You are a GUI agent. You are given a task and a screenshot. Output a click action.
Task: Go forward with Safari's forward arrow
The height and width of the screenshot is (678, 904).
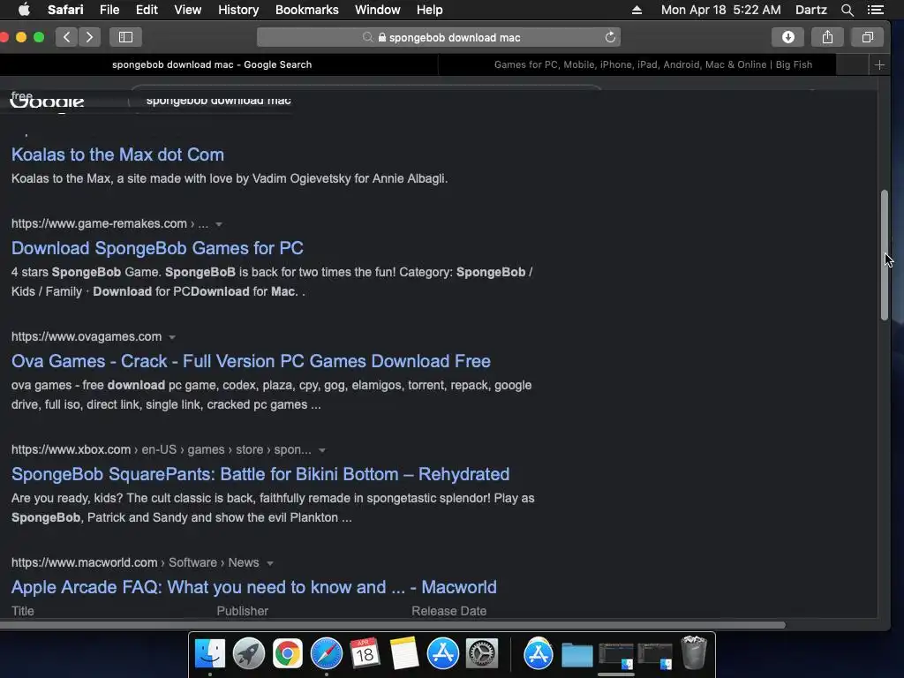(89, 37)
